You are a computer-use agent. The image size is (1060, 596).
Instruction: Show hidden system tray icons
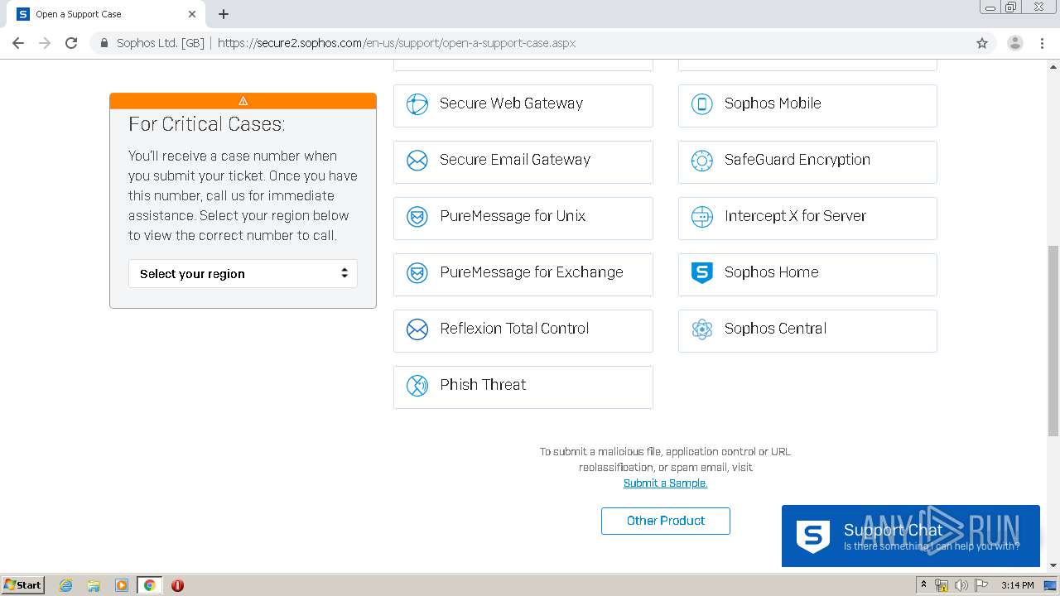point(923,585)
